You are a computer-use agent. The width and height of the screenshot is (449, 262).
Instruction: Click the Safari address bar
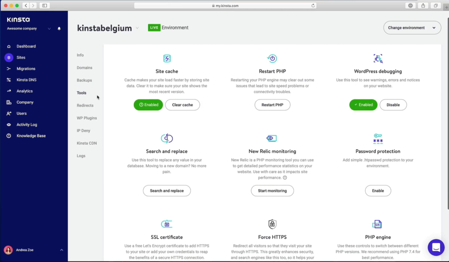(224, 6)
